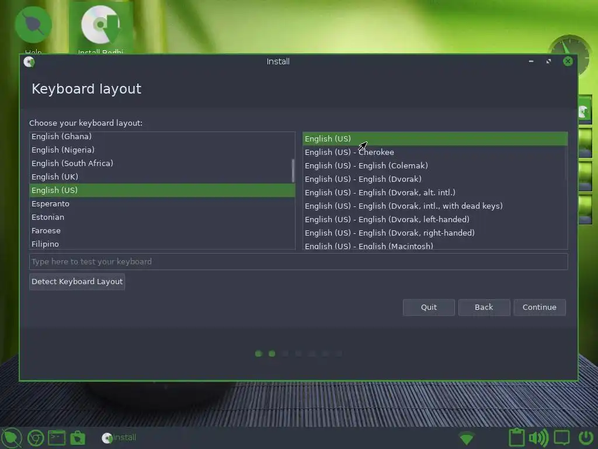Select English (South Africa) layout

click(x=162, y=164)
